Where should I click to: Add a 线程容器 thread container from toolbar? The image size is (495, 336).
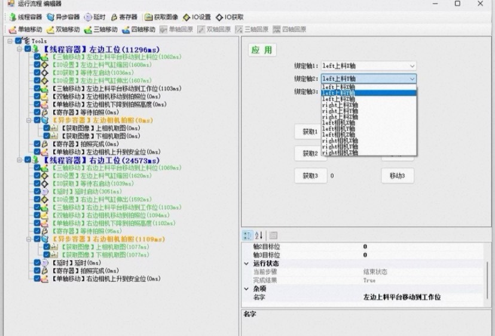[26, 17]
